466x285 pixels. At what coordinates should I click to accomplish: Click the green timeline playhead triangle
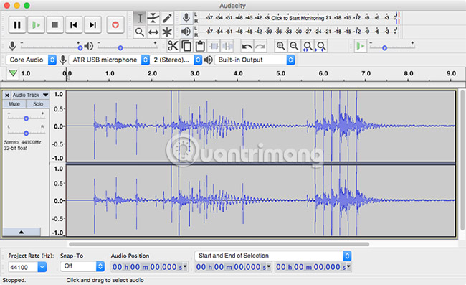(12, 73)
